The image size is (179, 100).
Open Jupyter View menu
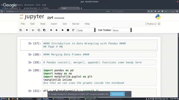[43, 24]
